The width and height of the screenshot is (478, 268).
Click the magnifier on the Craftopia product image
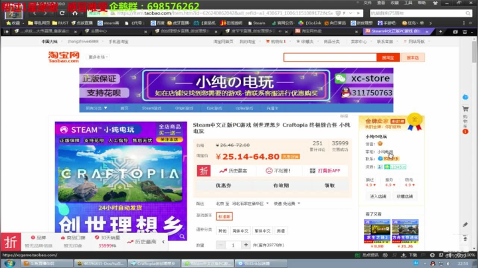(x=182, y=236)
